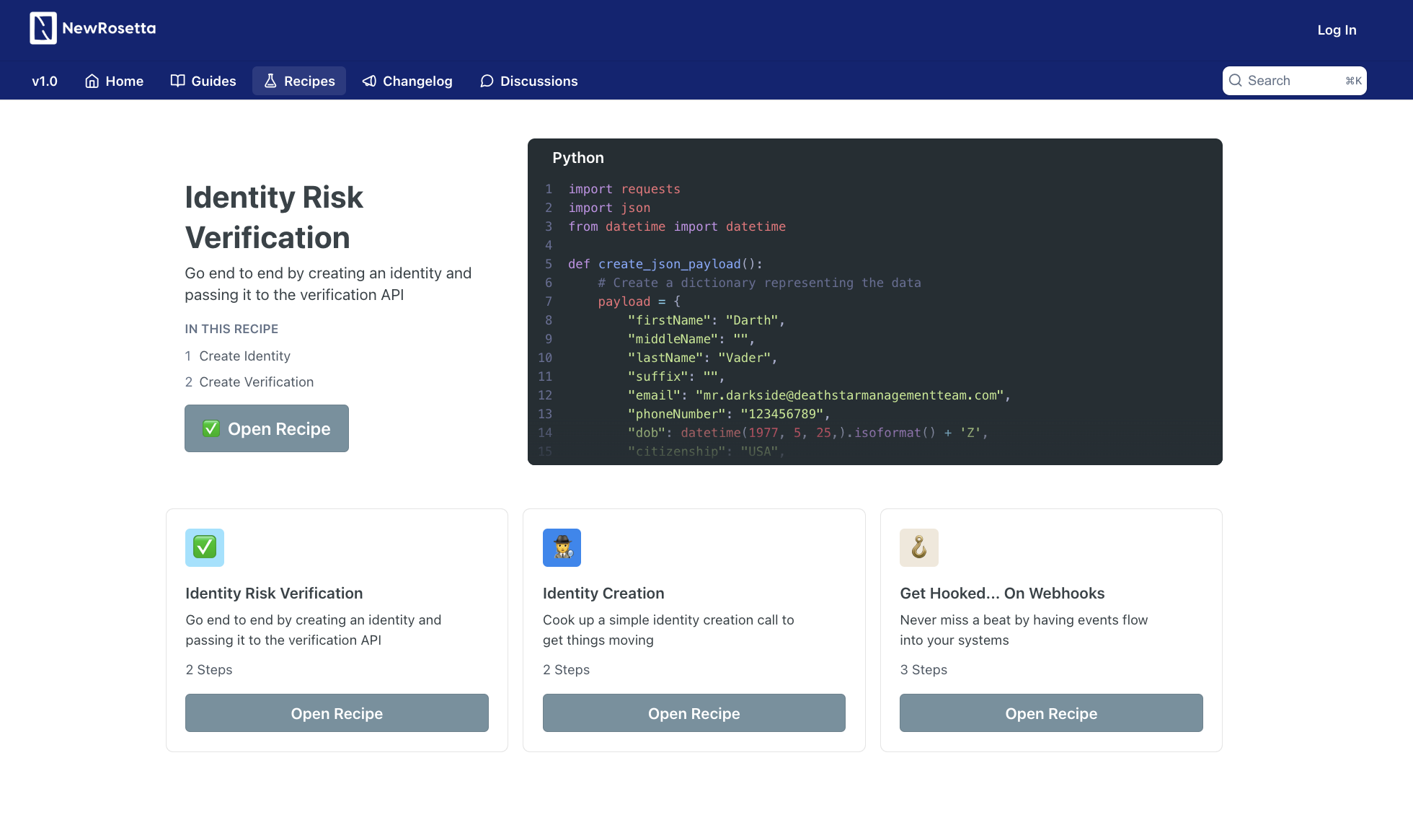Open the Identity Creation recipe button
The image size is (1413, 838).
694,713
